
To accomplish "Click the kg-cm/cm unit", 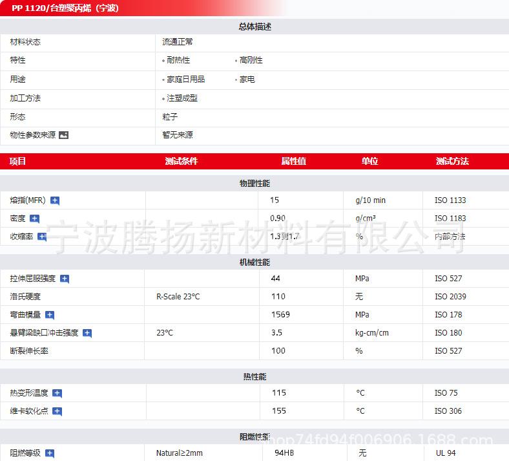I will click(x=372, y=333).
